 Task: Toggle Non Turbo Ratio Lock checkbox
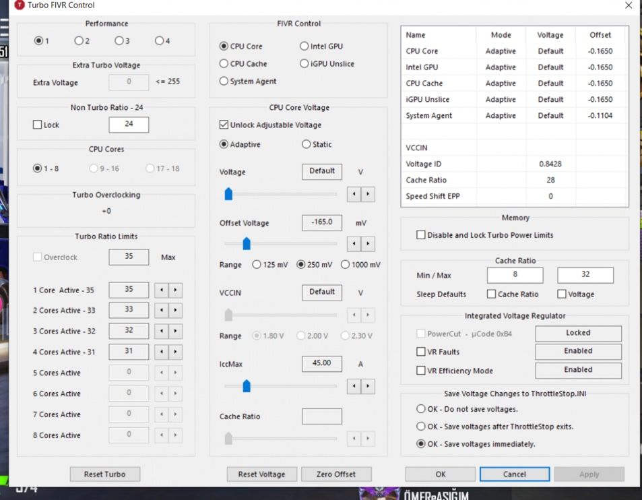coord(37,125)
